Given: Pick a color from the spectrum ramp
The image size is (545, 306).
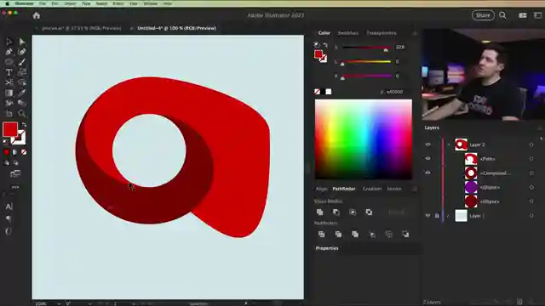Looking at the screenshot, I should click(364, 139).
